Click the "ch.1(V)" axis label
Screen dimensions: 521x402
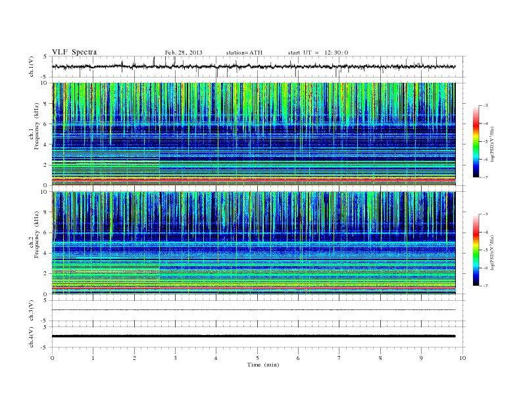pos(32,68)
